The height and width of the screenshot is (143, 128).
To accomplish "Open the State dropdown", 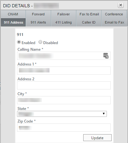I will [x=62, y=114].
